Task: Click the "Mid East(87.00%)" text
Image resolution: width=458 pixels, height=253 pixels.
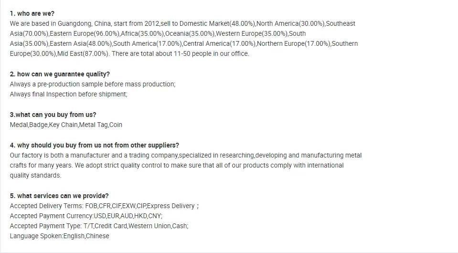Action: tap(83, 53)
